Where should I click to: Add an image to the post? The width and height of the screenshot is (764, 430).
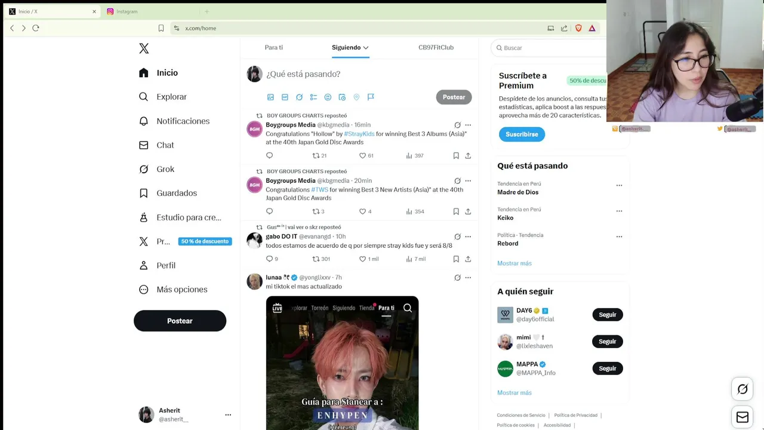click(270, 97)
